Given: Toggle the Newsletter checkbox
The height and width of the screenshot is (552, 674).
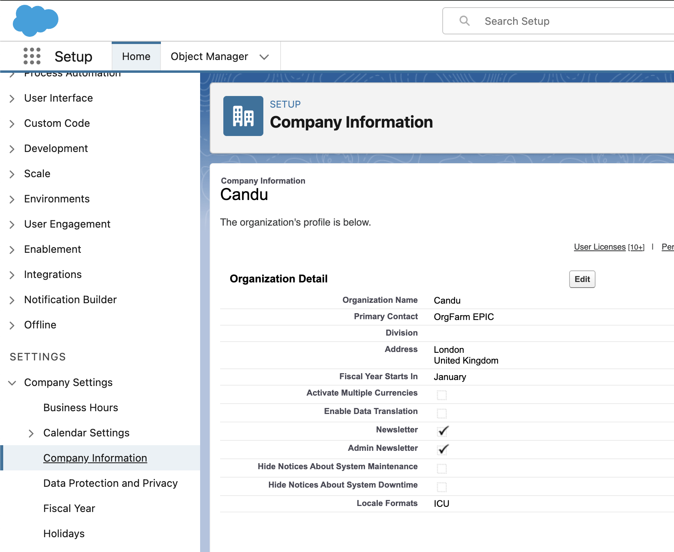Looking at the screenshot, I should tap(443, 431).
